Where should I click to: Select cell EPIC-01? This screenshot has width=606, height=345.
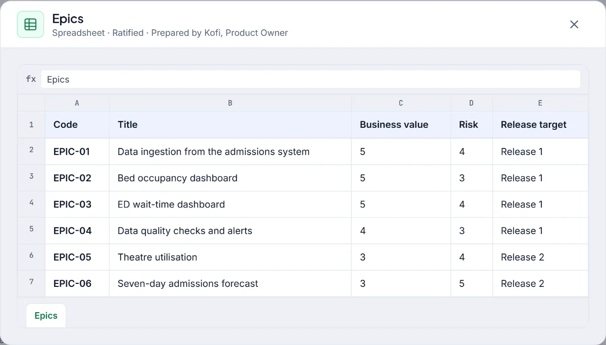pos(77,152)
